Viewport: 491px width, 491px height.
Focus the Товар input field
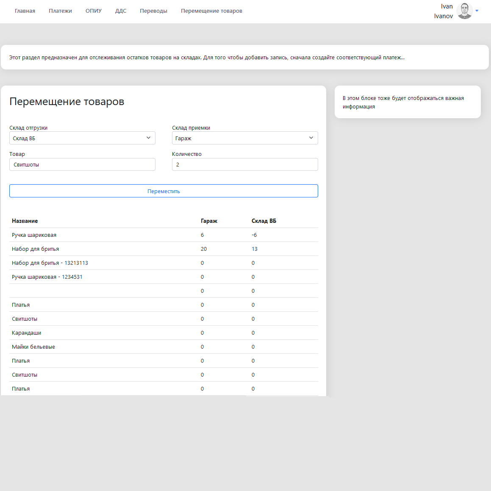[x=82, y=164]
